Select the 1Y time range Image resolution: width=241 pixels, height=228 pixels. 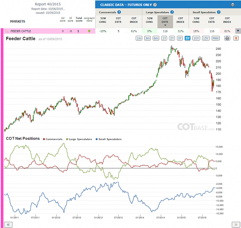pyautogui.click(x=164, y=38)
